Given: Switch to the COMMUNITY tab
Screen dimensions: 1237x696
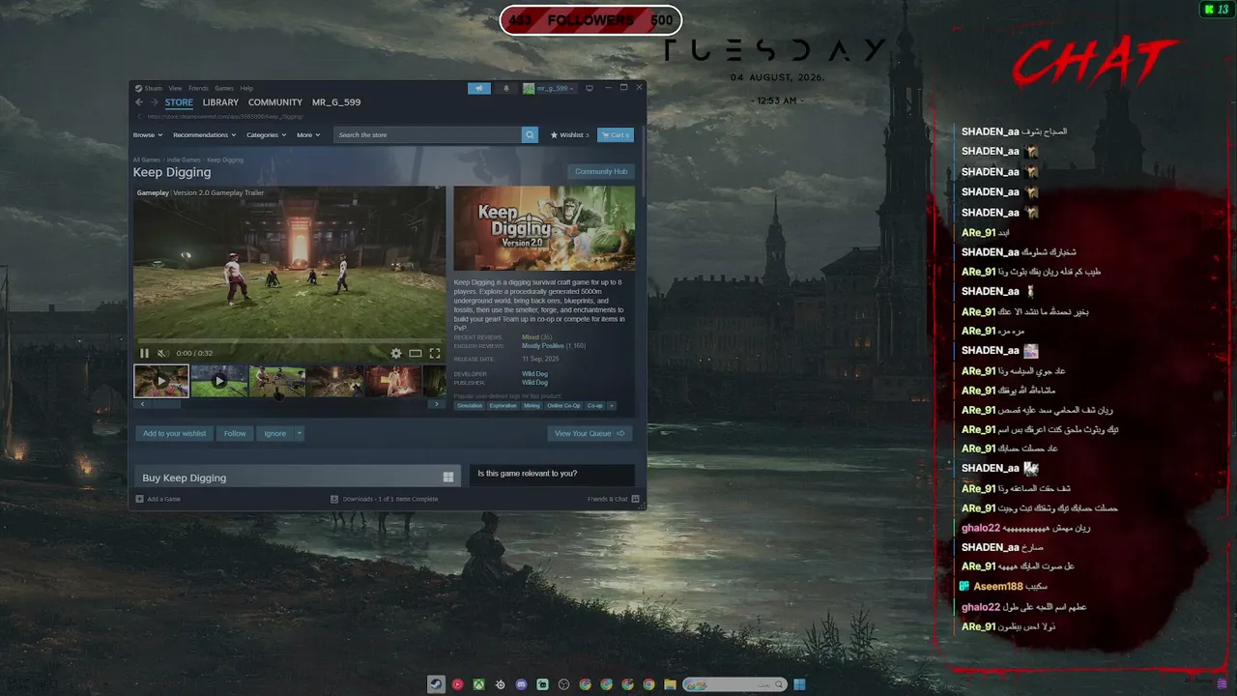Looking at the screenshot, I should pyautogui.click(x=275, y=102).
